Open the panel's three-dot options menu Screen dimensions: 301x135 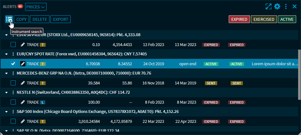click(286, 6)
